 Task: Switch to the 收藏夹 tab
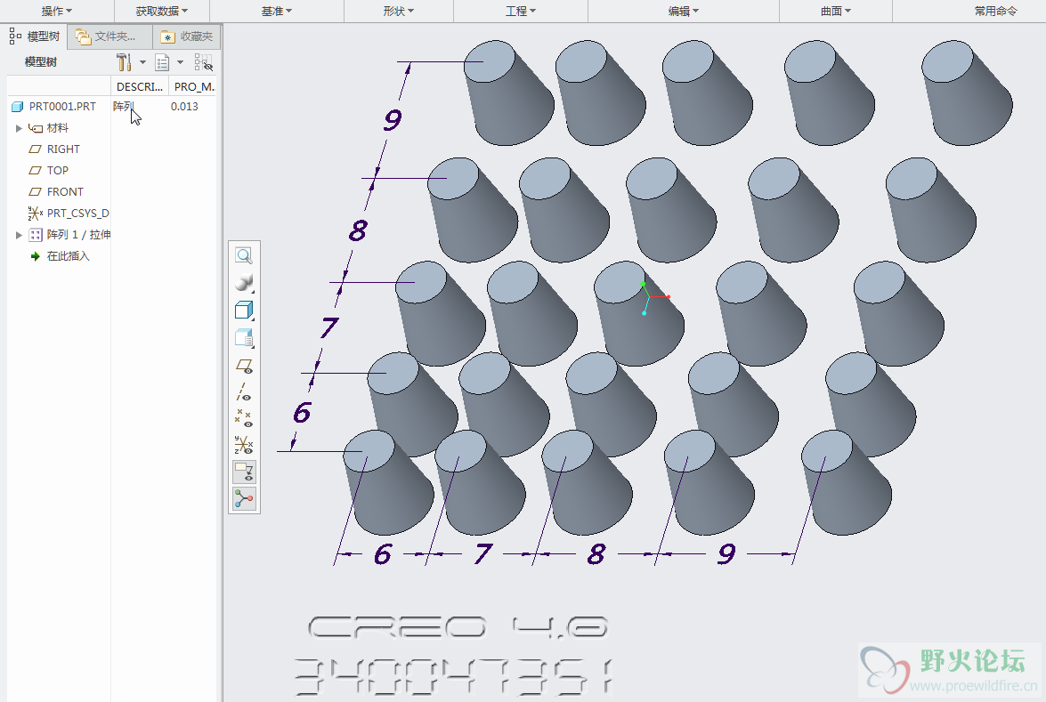(187, 36)
